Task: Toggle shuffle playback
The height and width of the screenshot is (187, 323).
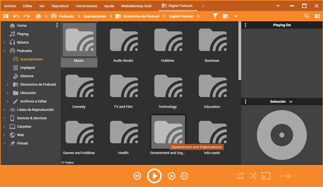Action: (x=253, y=176)
